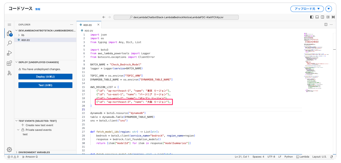The height and width of the screenshot is (163, 341).
Task: Click the Test button
Action: click(x=45, y=85)
